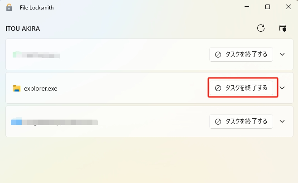This screenshot has width=298, height=183.
Task: Click the explorer.exe folder icon
Action: click(x=17, y=88)
